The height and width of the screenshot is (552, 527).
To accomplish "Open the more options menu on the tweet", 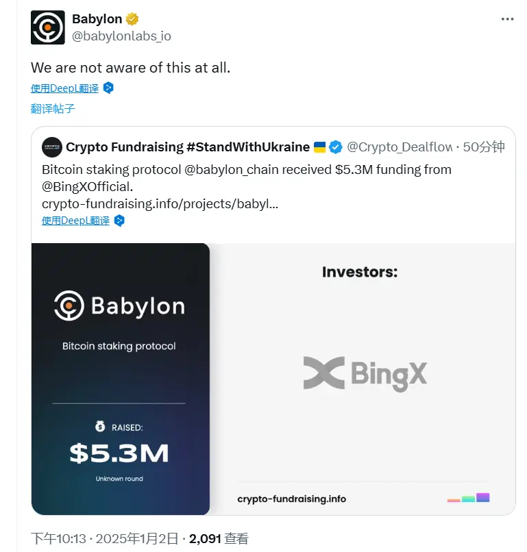I will click(x=507, y=18).
